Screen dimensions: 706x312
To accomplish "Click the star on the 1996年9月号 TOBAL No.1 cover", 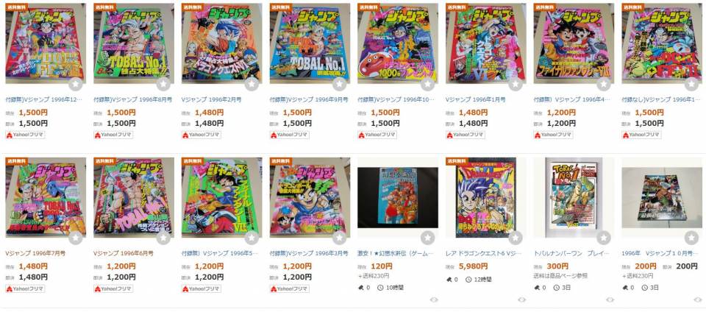I will click(x=340, y=84).
